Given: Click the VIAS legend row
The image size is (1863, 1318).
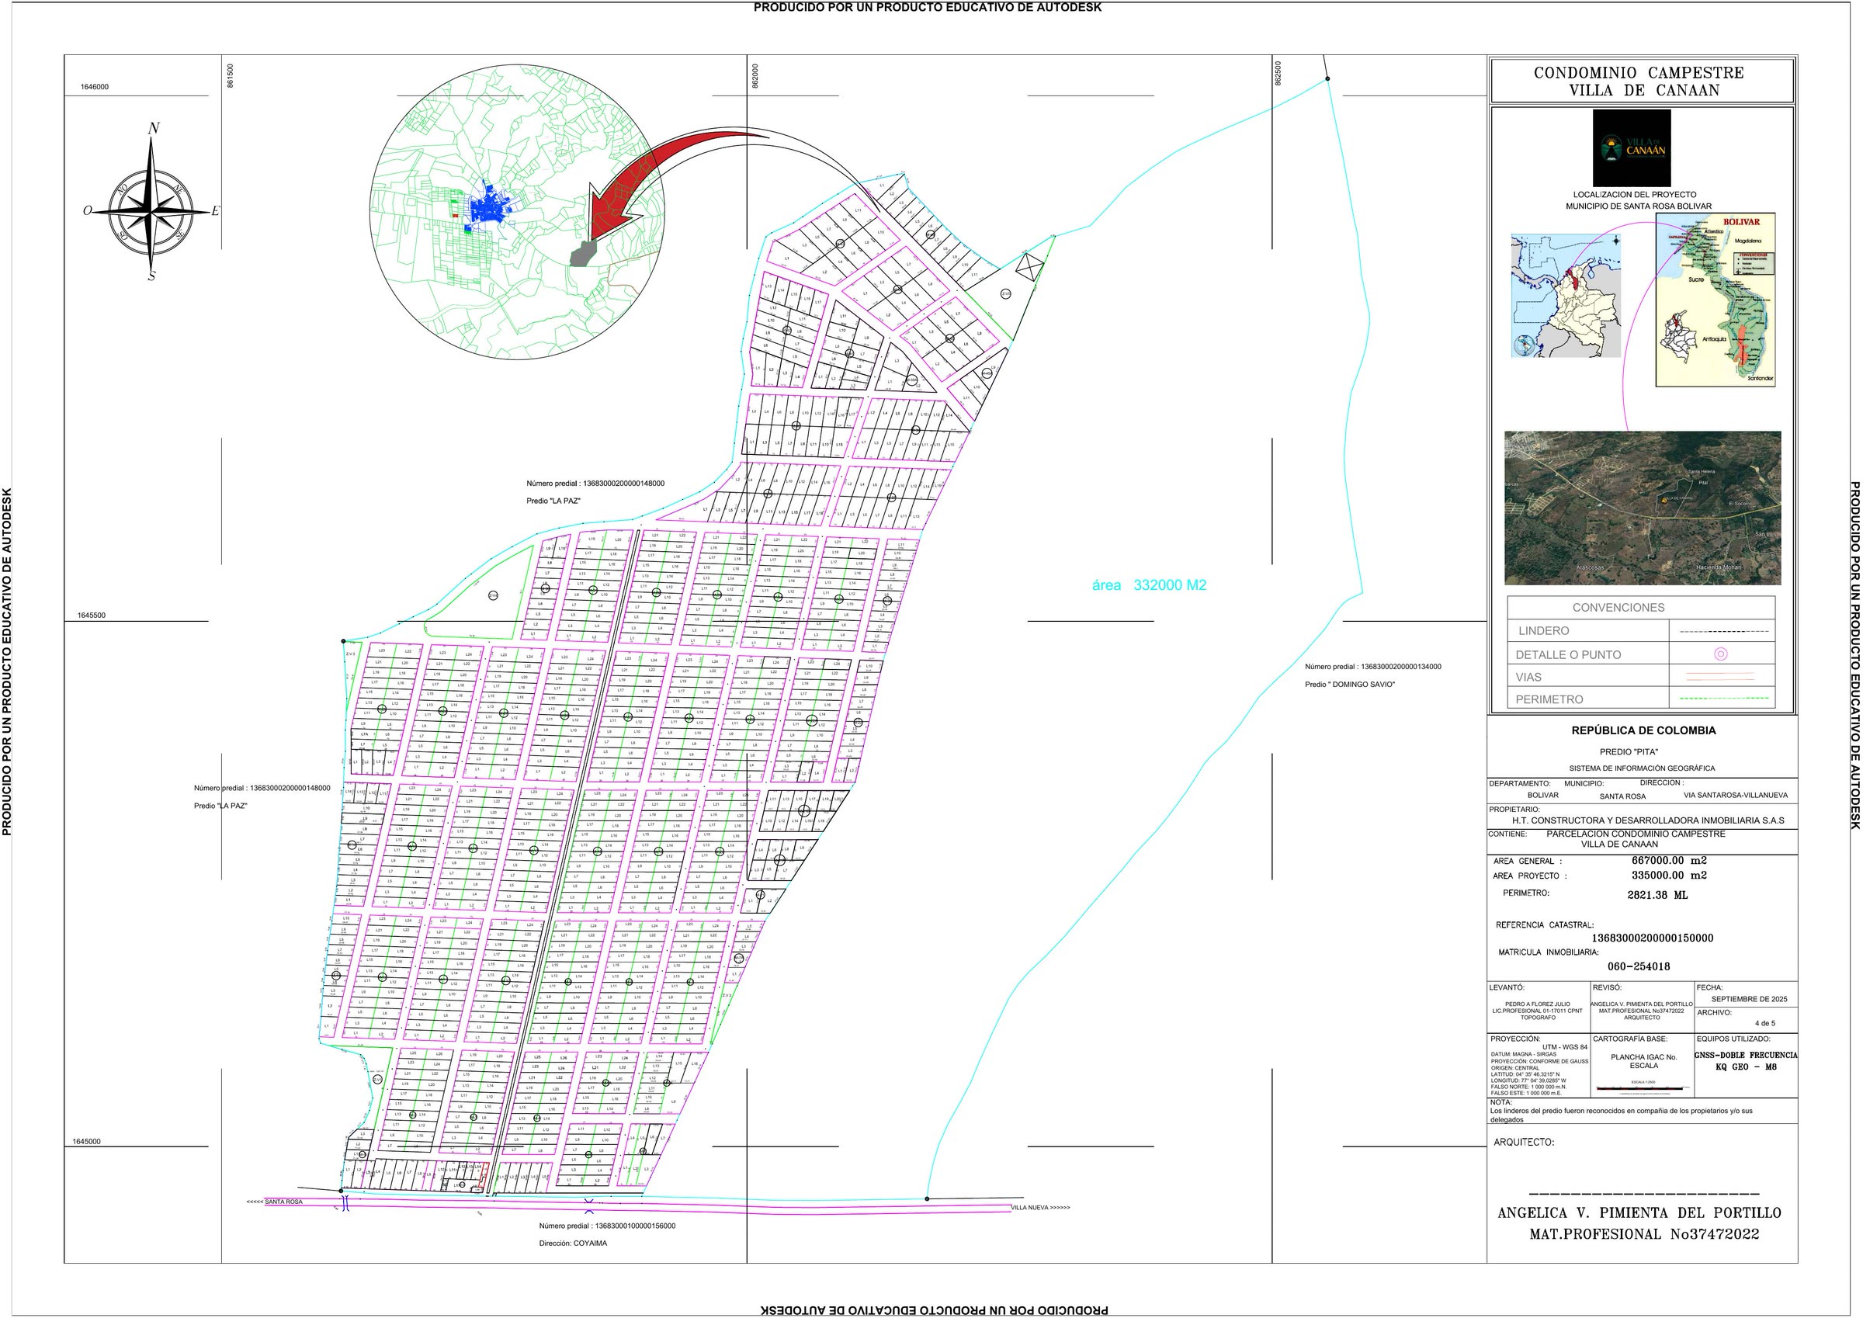Looking at the screenshot, I should click(1641, 676).
